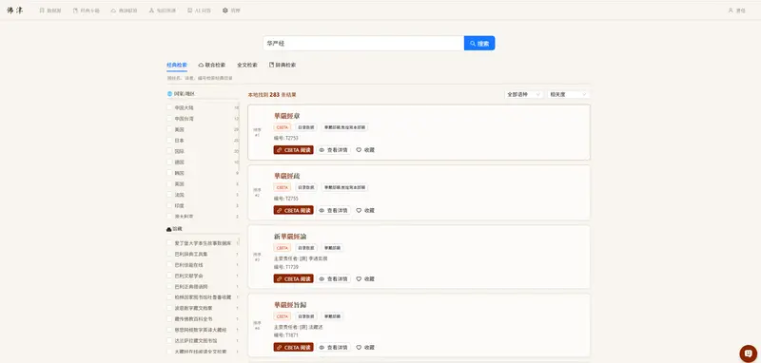This screenshot has width=761, height=363.
Task: Open CBETA 阅读 for result T2755
Action: 294,210
